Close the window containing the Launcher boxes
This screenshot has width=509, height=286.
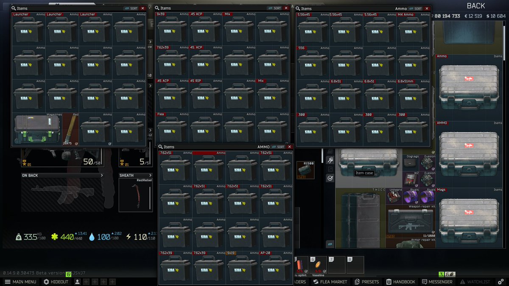tap(143, 8)
